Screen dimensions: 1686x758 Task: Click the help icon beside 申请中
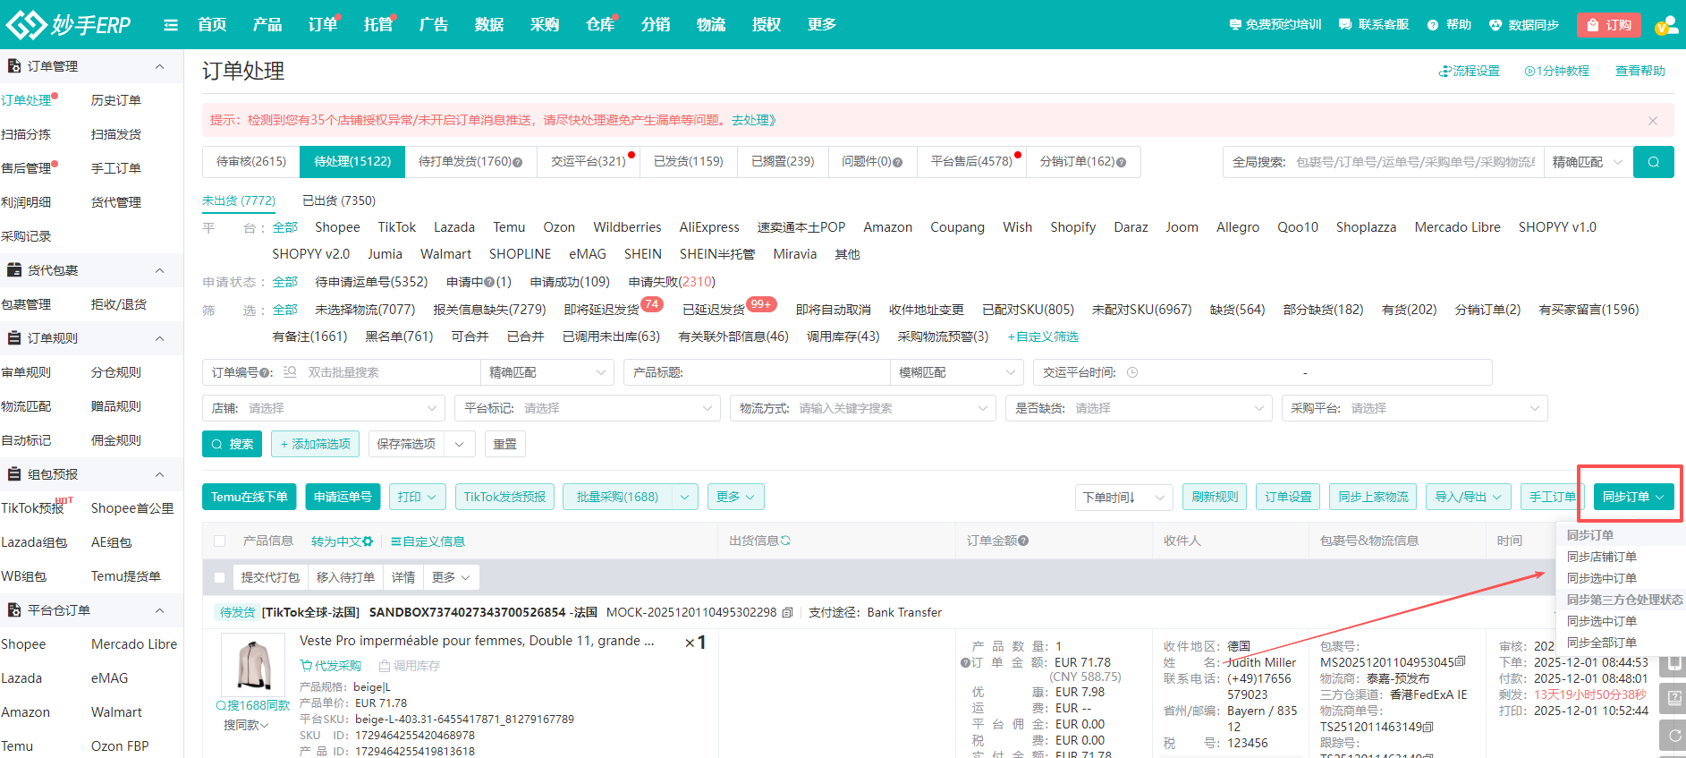[x=489, y=283]
